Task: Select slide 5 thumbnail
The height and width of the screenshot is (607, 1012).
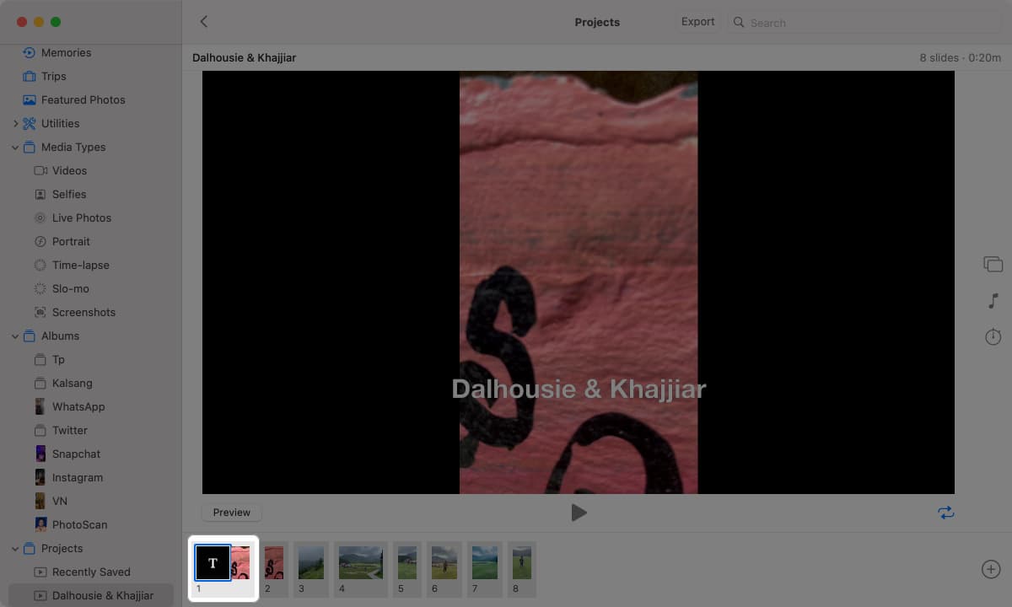Action: pos(406,562)
